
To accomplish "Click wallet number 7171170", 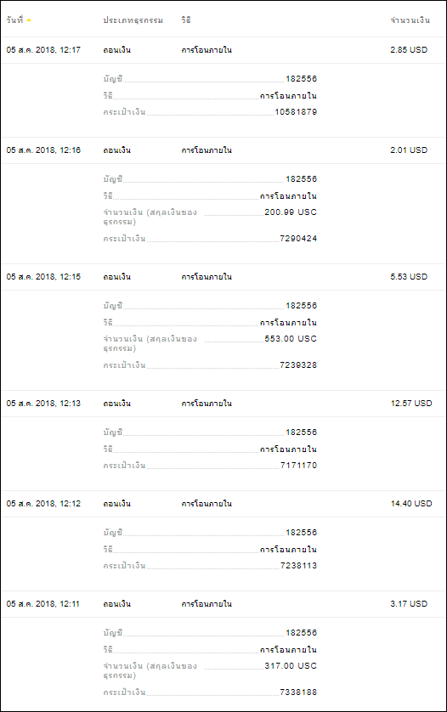I will tap(298, 466).
